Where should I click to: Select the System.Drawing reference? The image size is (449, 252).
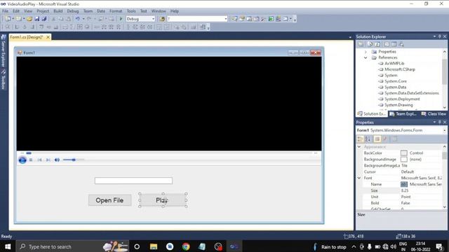tap(398, 105)
